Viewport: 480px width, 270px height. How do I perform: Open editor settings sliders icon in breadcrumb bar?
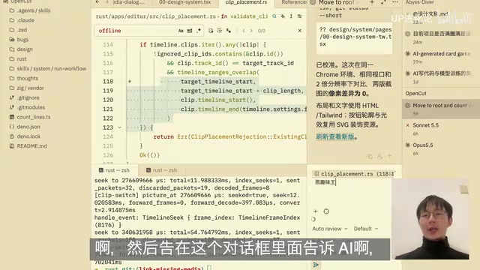(300, 16)
